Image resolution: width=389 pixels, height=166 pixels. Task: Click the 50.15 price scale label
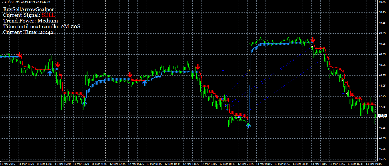(x=382, y=12)
